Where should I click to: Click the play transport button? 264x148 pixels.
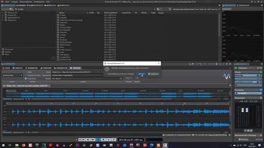tap(108, 140)
